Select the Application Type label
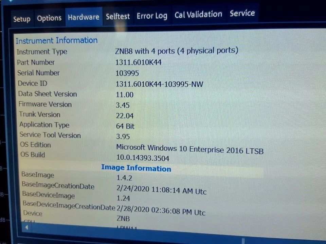 pos(44,125)
